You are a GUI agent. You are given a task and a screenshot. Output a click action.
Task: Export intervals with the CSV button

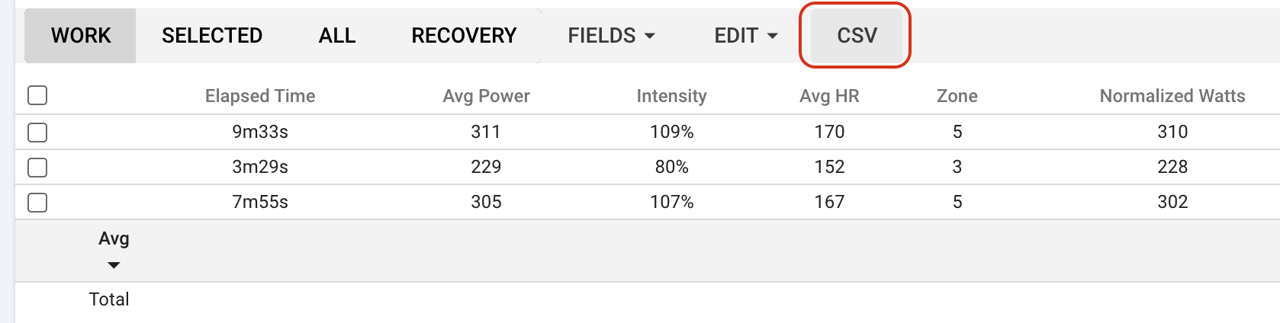[x=856, y=36]
